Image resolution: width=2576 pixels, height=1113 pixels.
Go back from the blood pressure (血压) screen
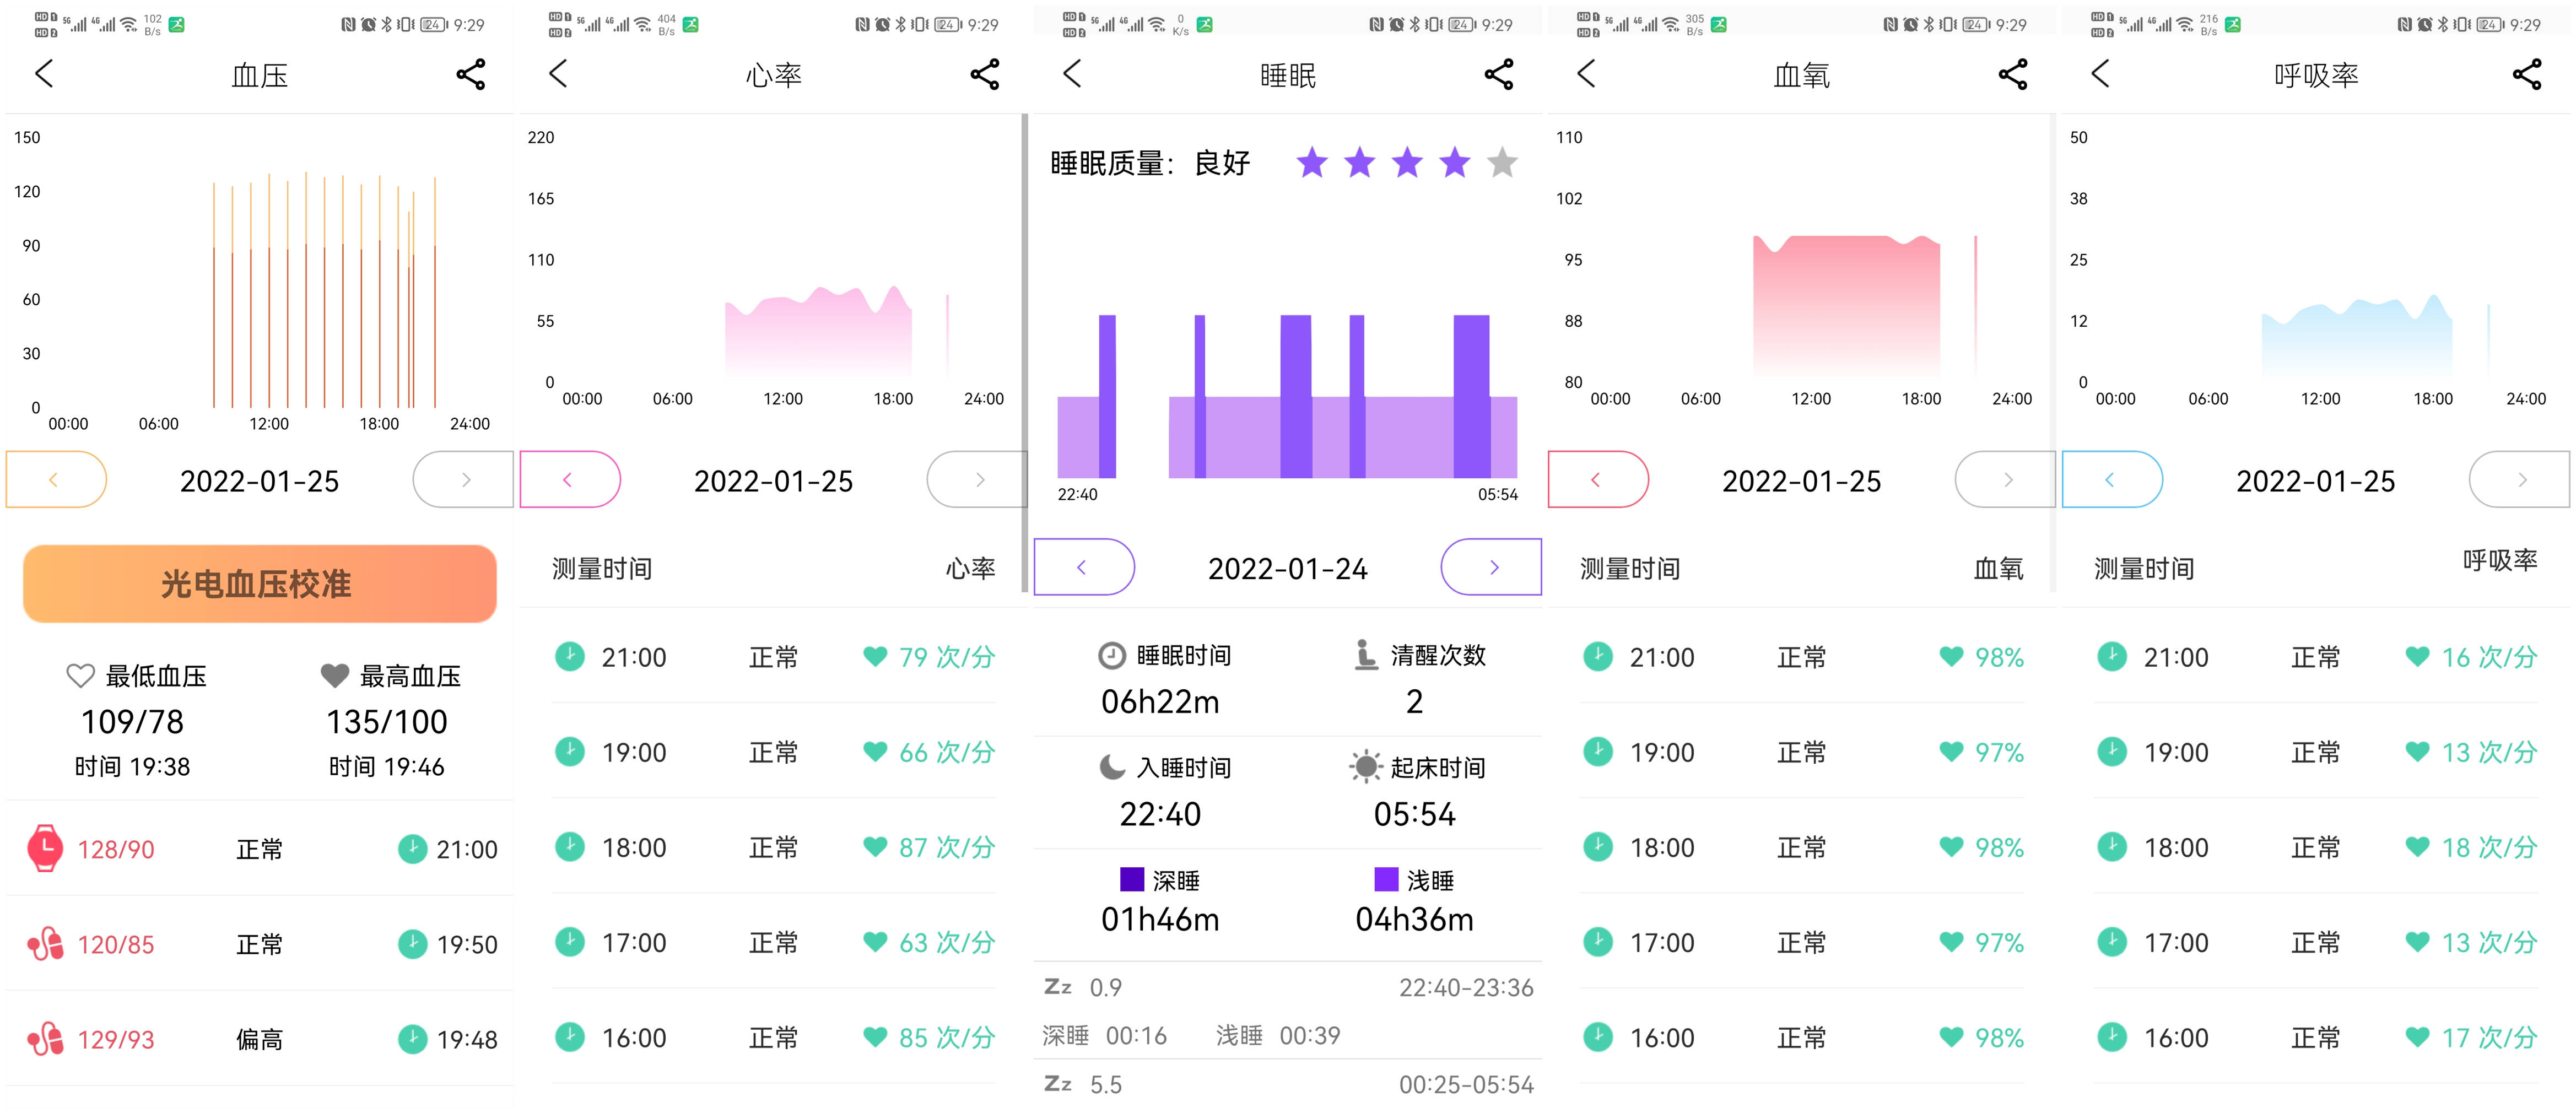[44, 74]
